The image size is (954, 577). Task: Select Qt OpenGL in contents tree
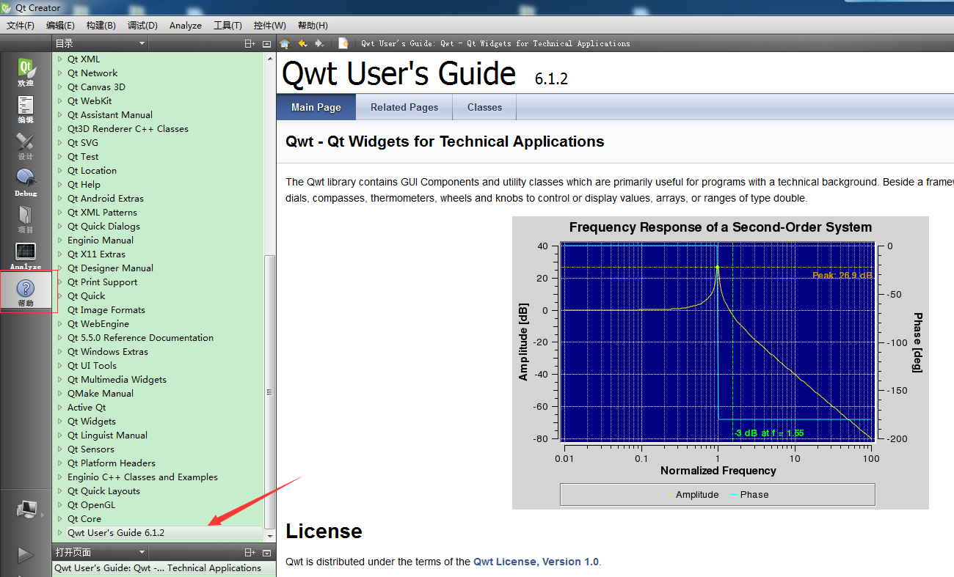(91, 505)
